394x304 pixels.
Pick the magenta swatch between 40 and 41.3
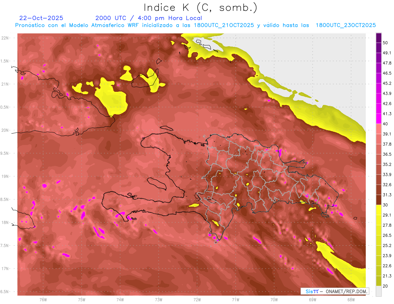pos(379,119)
